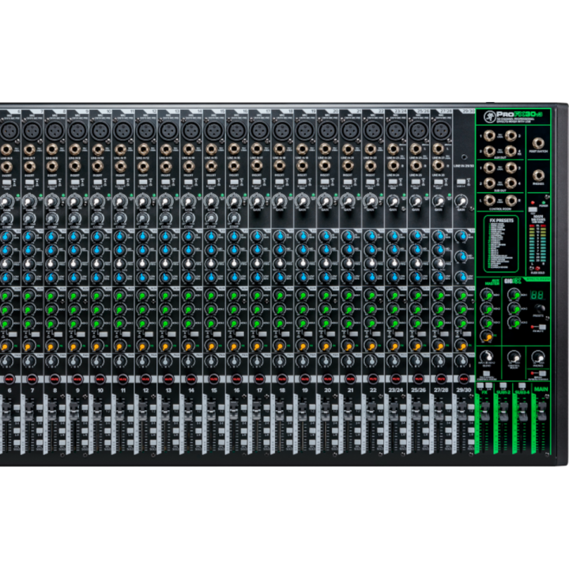Click the FX to Control Room switch under Blend
This screenshot has height=569, width=569.
[486, 374]
